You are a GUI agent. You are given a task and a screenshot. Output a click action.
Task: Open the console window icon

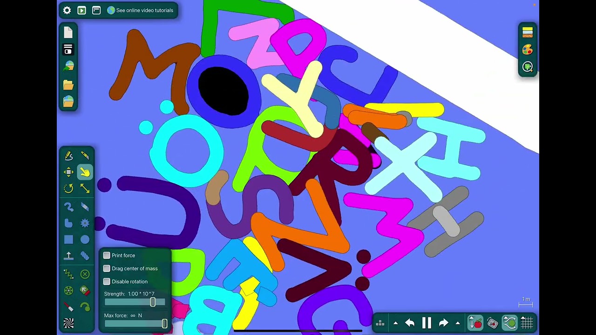pos(96,10)
